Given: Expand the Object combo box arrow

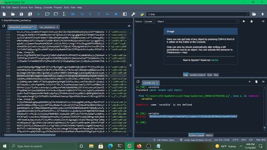Looking at the screenshot, I should (238, 21).
